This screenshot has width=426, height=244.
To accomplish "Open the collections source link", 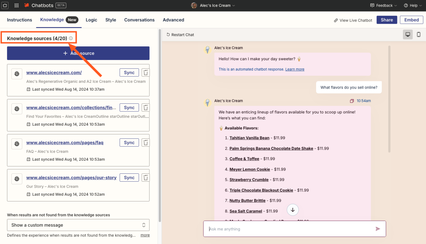I will 72,108.
